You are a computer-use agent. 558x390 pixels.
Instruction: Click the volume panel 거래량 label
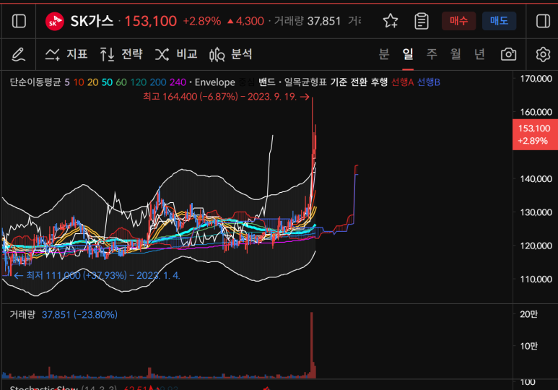[x=22, y=314]
